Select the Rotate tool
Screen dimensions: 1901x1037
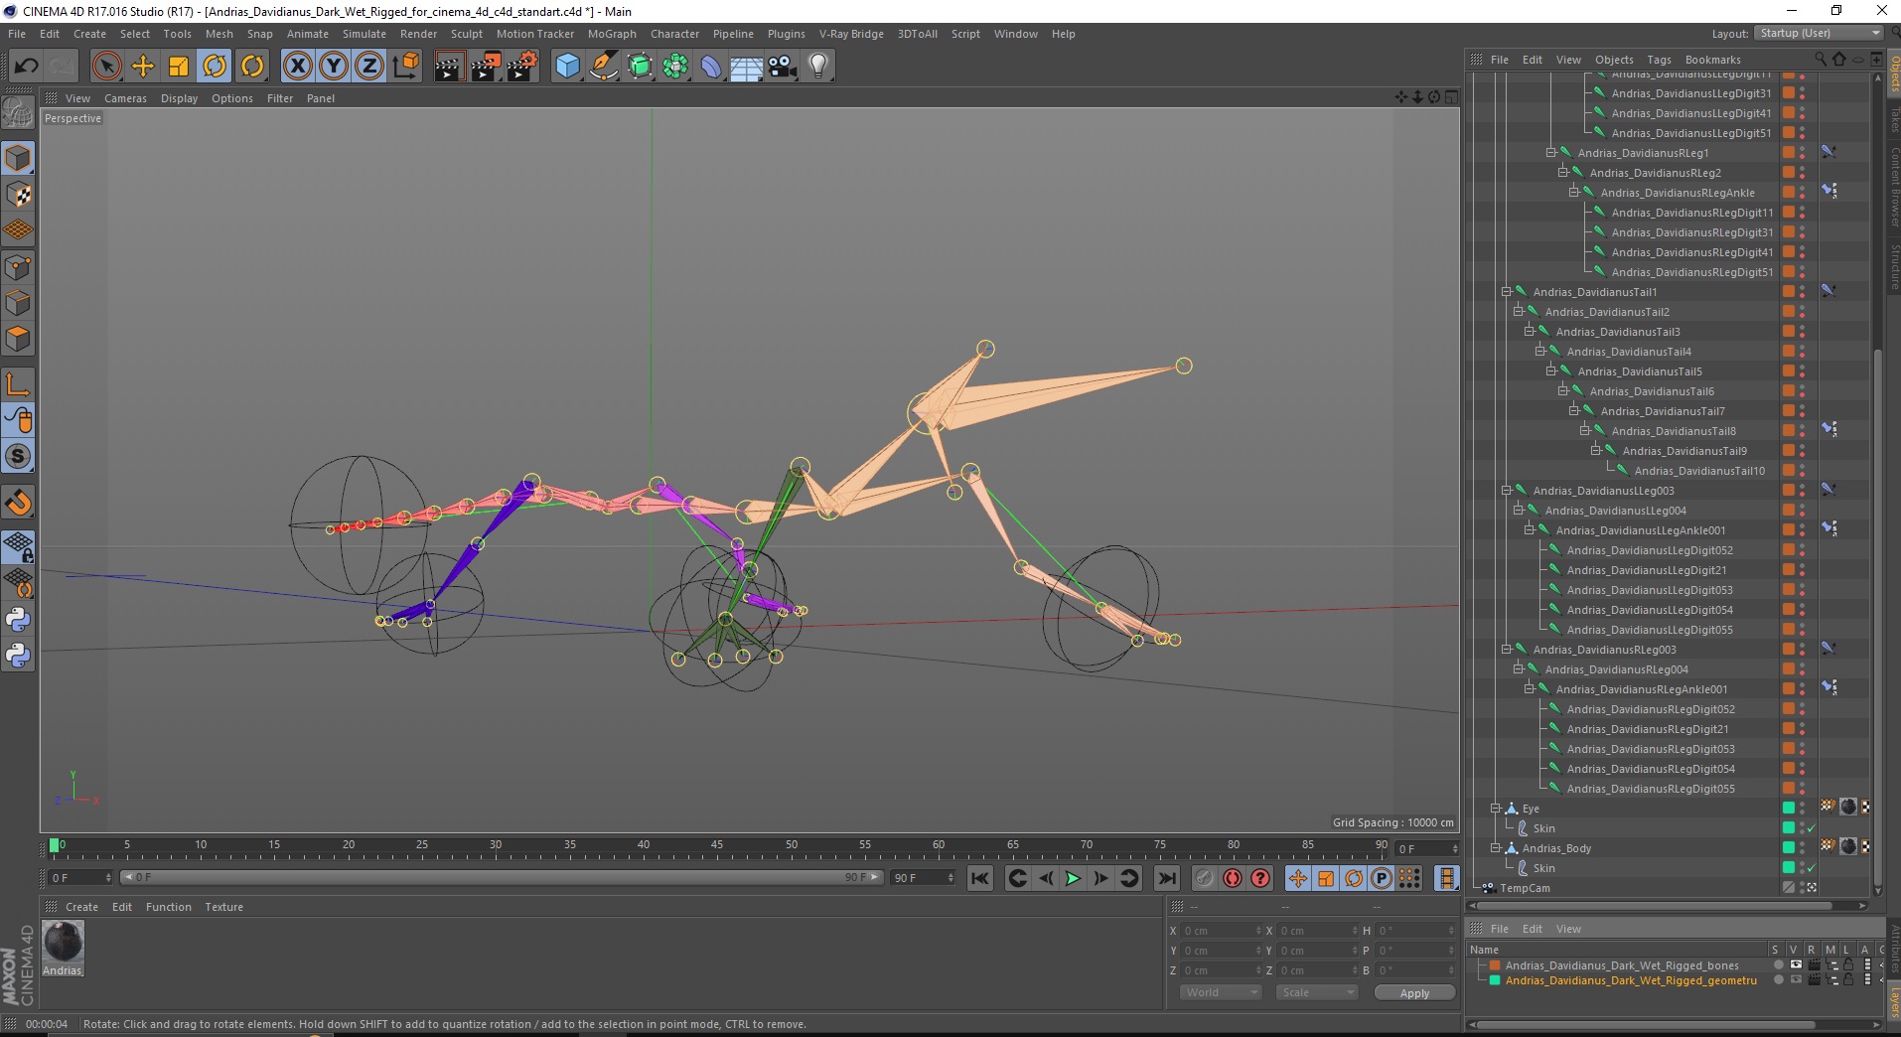215,67
